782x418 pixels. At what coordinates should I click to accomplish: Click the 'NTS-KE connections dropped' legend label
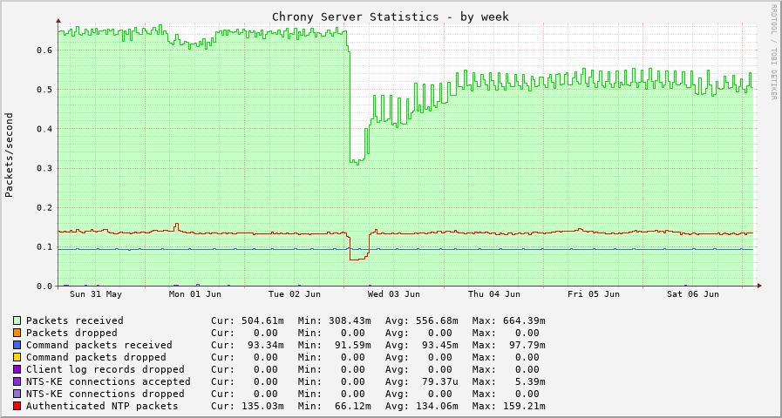[x=105, y=394]
